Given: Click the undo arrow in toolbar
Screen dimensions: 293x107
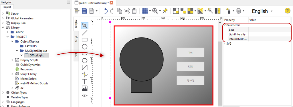Looking at the screenshot, I should coord(106,11).
